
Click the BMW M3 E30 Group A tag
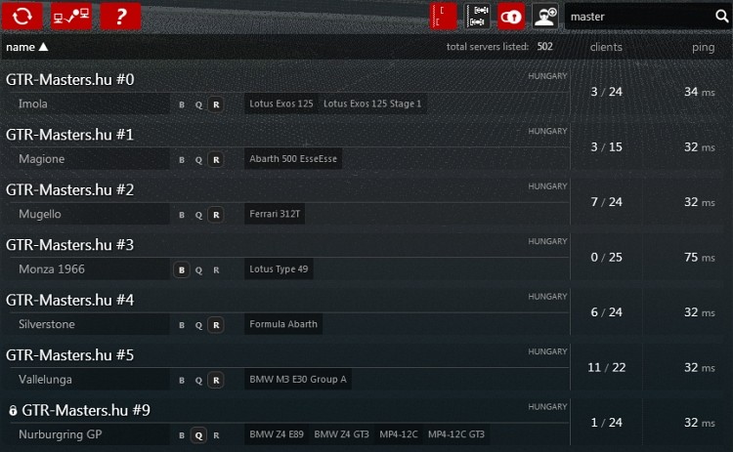(297, 380)
